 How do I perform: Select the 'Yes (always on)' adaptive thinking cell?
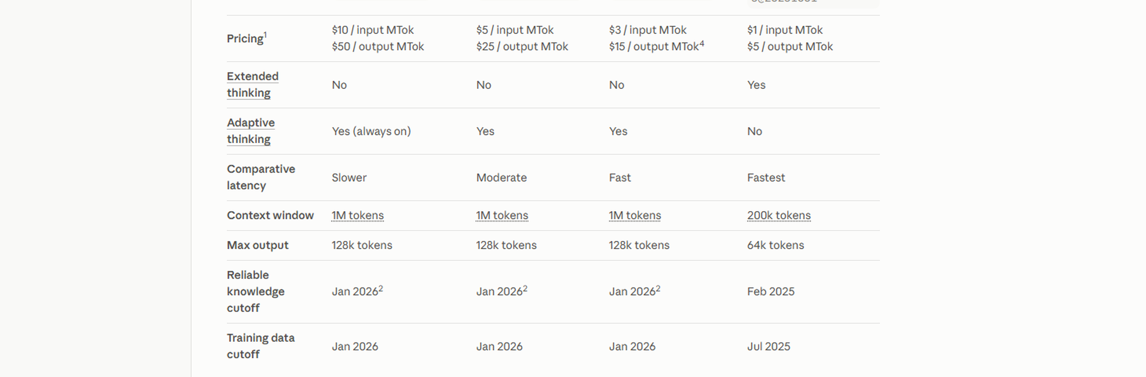(371, 131)
